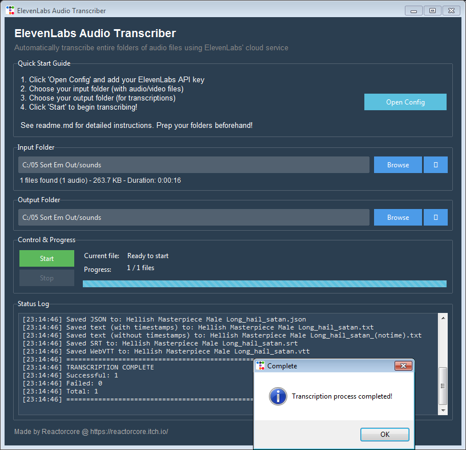Click the Status Log scroll up arrow
Screen dimensions: 466x450
443,318
